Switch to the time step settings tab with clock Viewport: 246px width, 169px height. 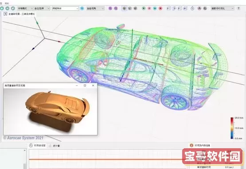[x=38, y=146]
